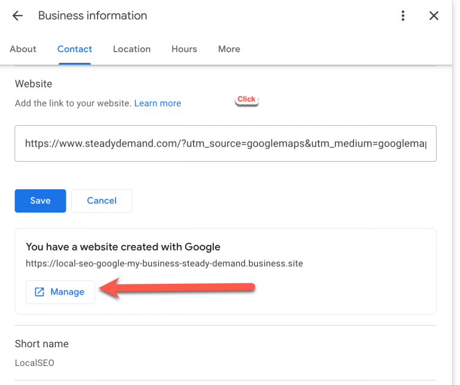Close the Business information panel
The image size is (460, 385).
pyautogui.click(x=434, y=16)
